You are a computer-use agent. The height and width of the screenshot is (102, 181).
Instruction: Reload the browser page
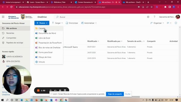click(11, 7)
